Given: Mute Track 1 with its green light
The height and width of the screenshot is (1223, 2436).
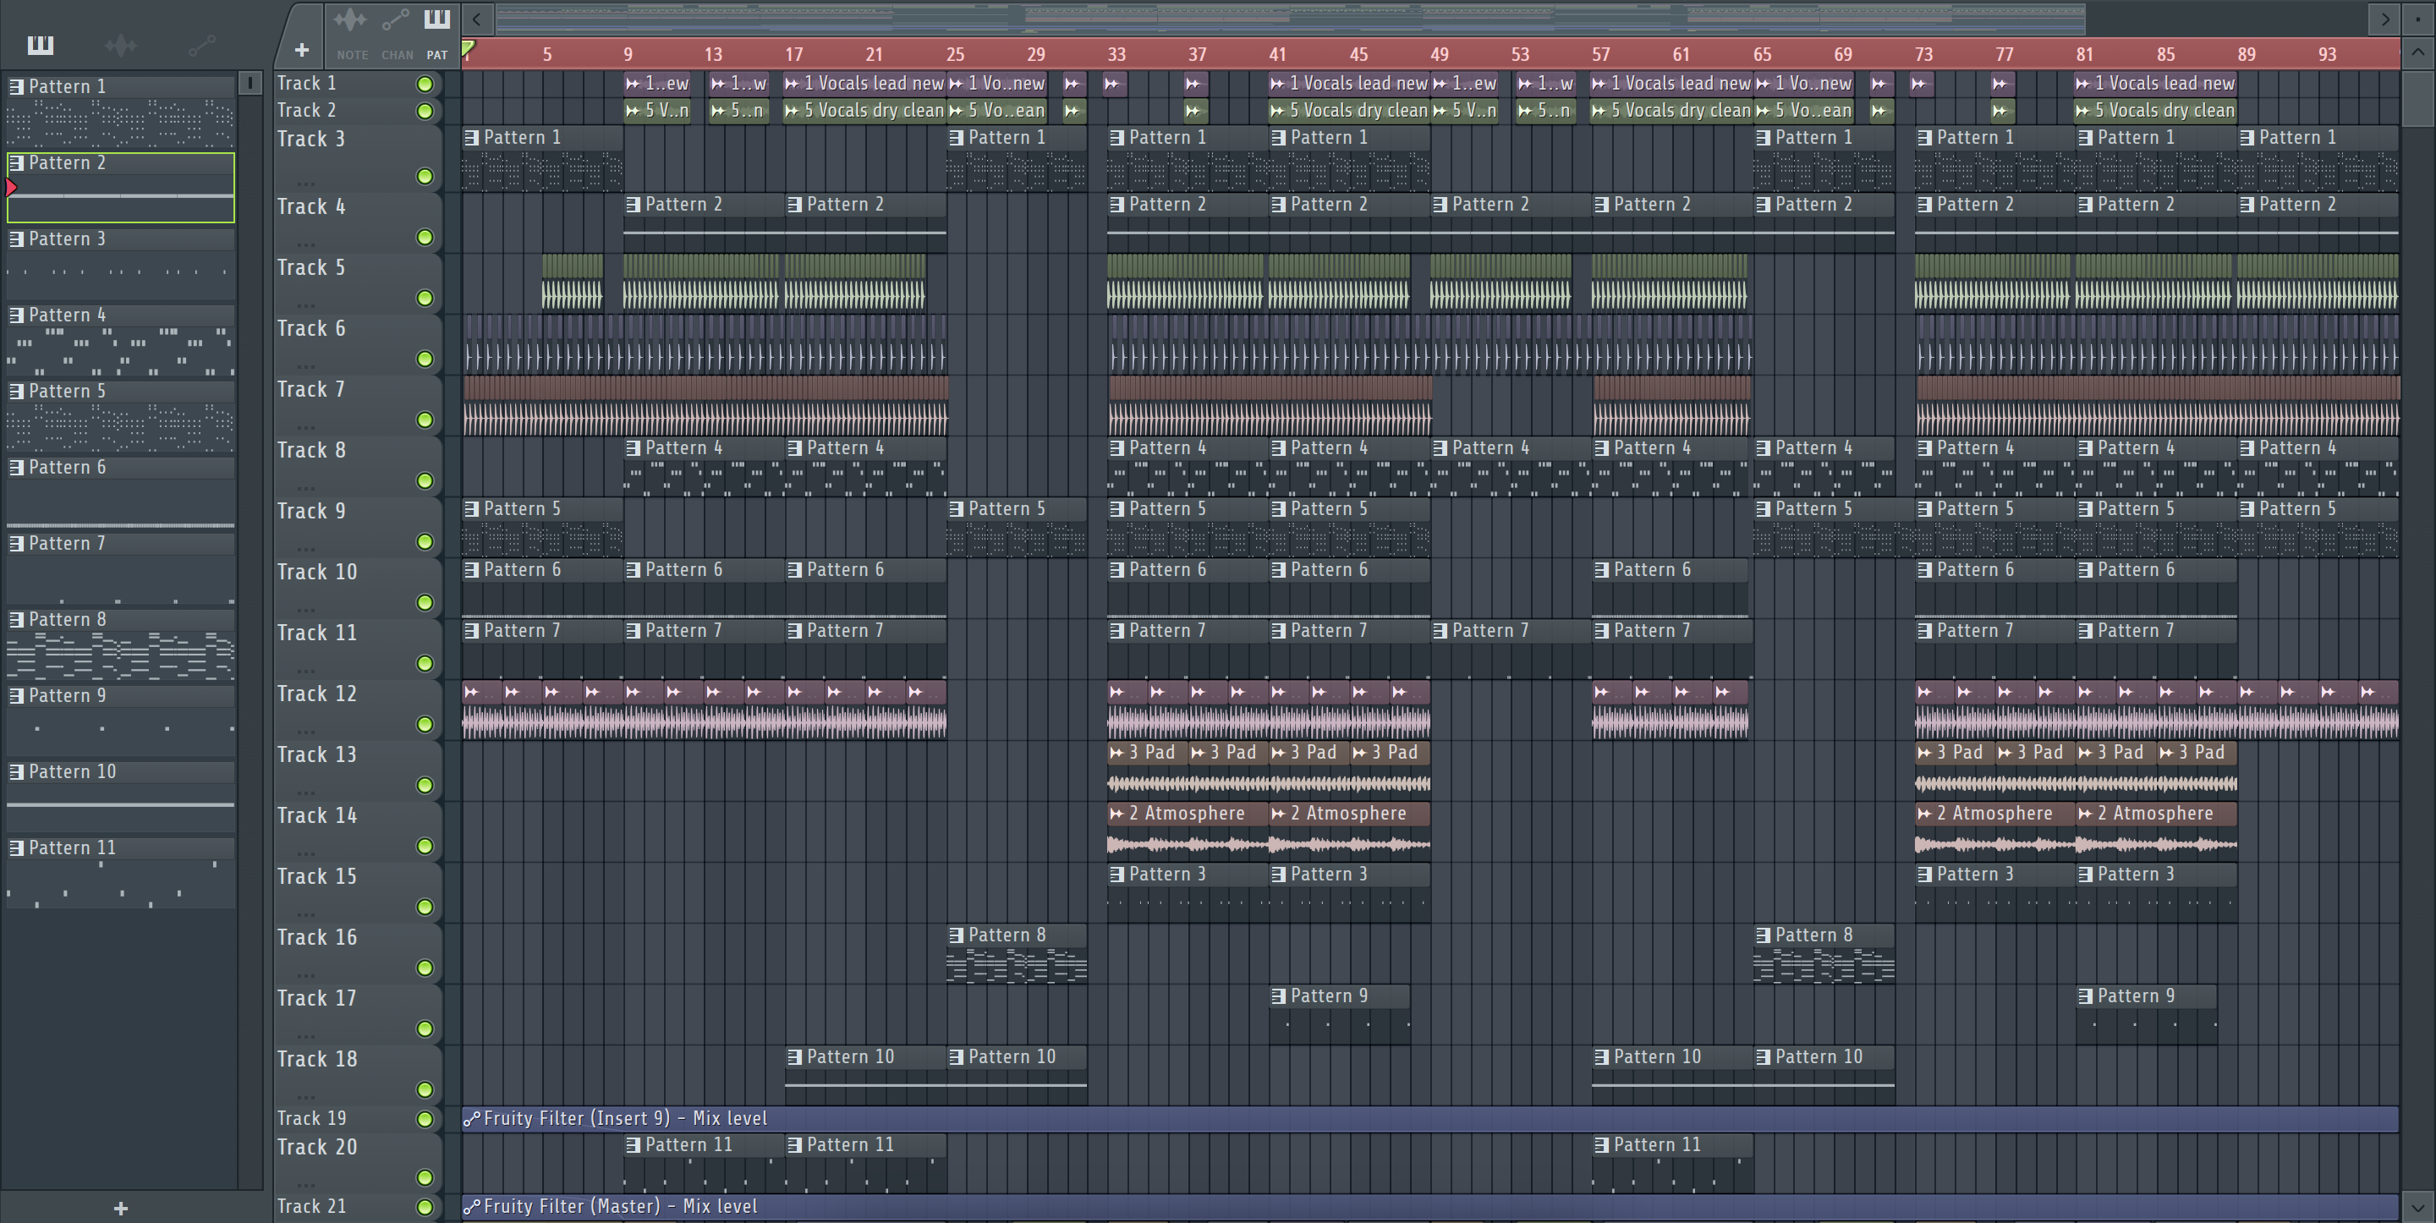Looking at the screenshot, I should (425, 85).
